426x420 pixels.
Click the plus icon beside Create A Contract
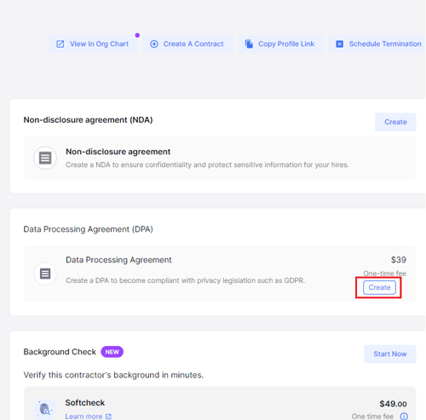click(154, 44)
